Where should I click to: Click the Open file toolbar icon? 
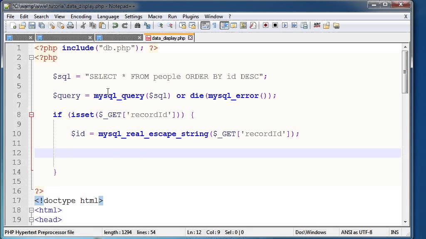tap(22, 25)
